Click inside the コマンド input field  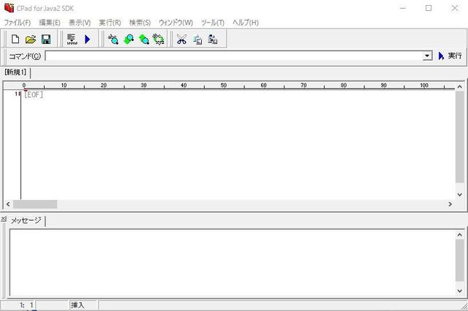point(234,55)
